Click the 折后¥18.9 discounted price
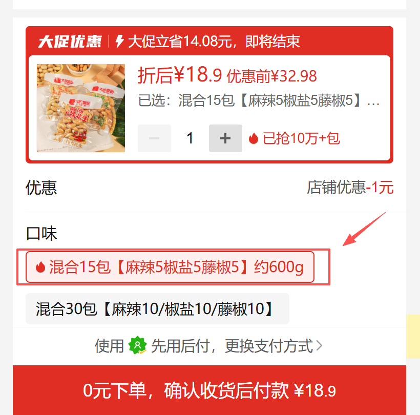420x415 pixels. coord(180,75)
